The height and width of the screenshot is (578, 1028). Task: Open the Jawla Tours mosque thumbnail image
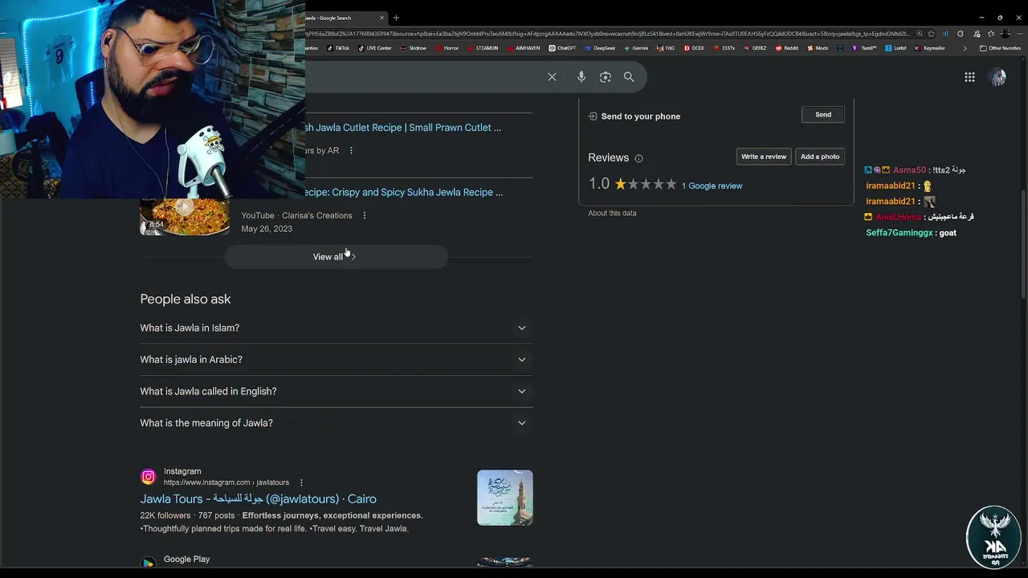click(505, 498)
